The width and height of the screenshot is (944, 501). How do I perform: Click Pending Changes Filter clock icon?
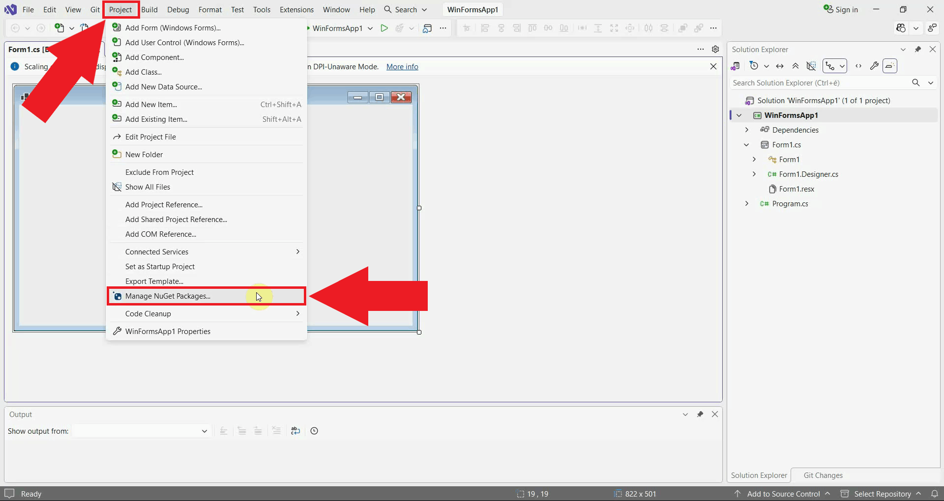[754, 66]
